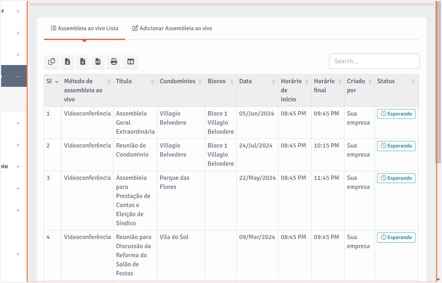The image size is (442, 283).
Task: Click 'Sua empresa' in the Vila do Sol row
Action: (358, 242)
